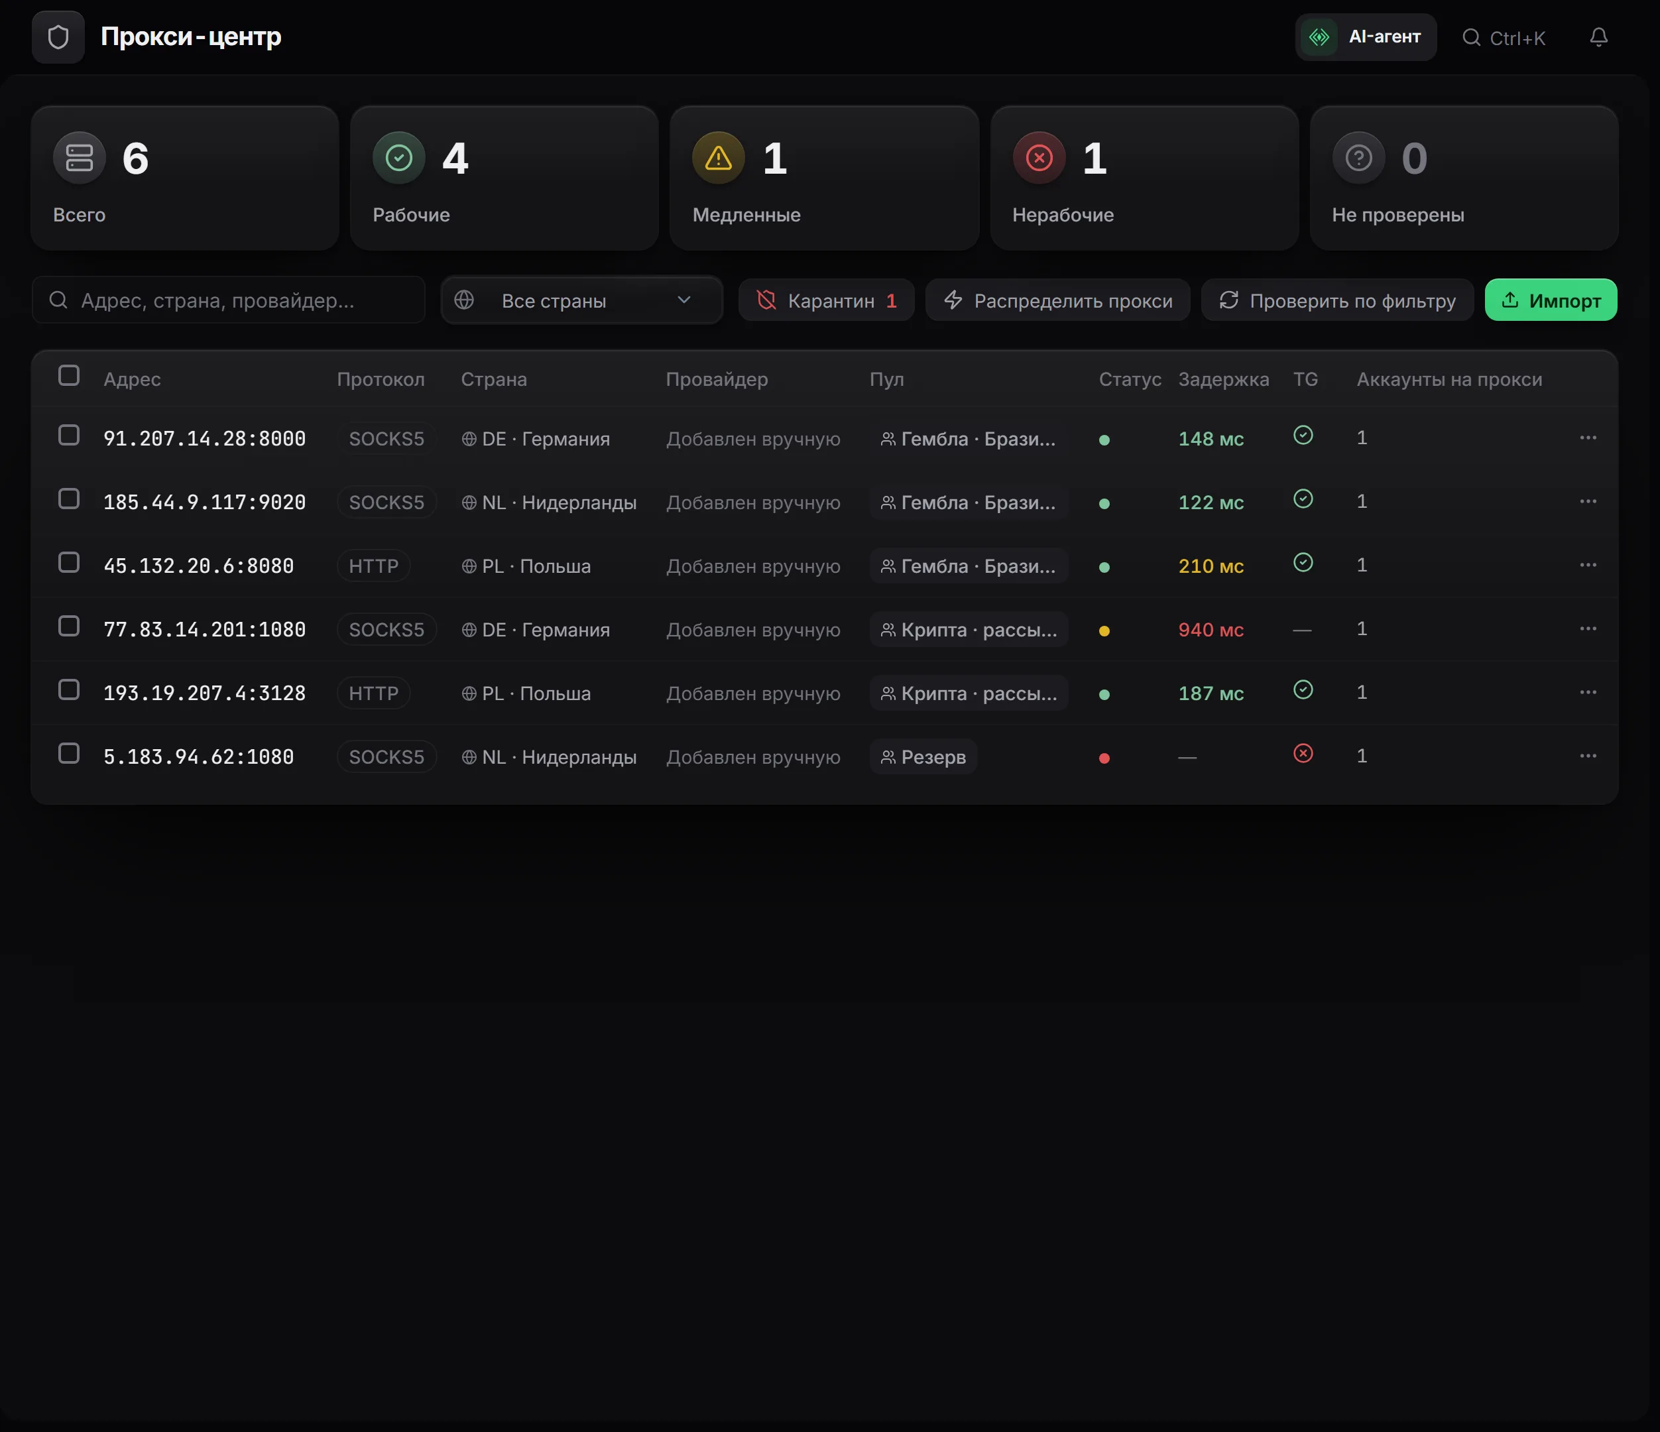The image size is (1660, 1432).
Task: Focus the address search field
Action: 228,300
